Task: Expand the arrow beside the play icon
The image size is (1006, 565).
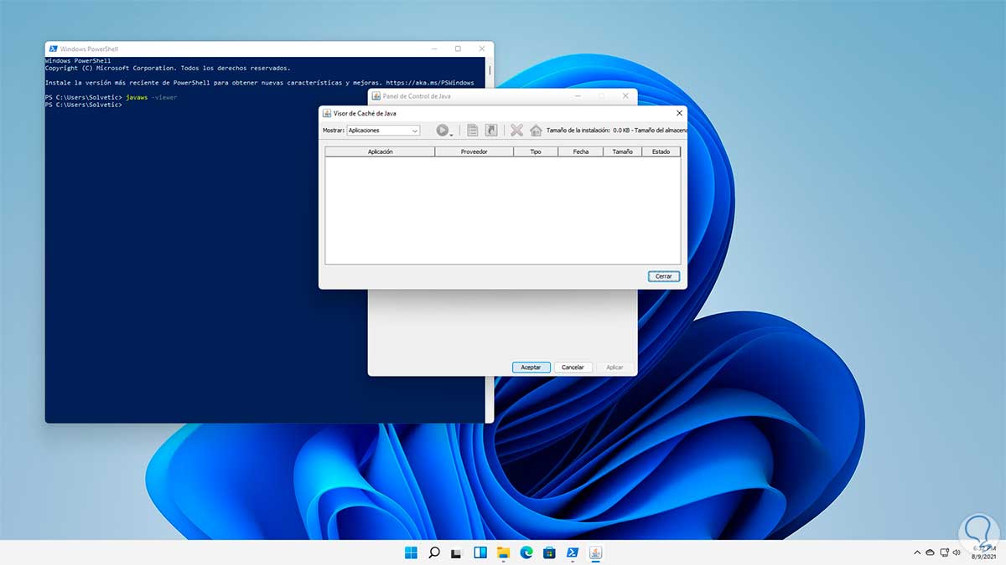Action: coord(452,134)
